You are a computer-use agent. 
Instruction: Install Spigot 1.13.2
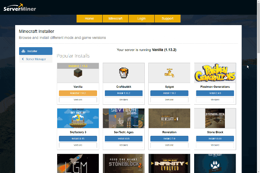[169, 93]
